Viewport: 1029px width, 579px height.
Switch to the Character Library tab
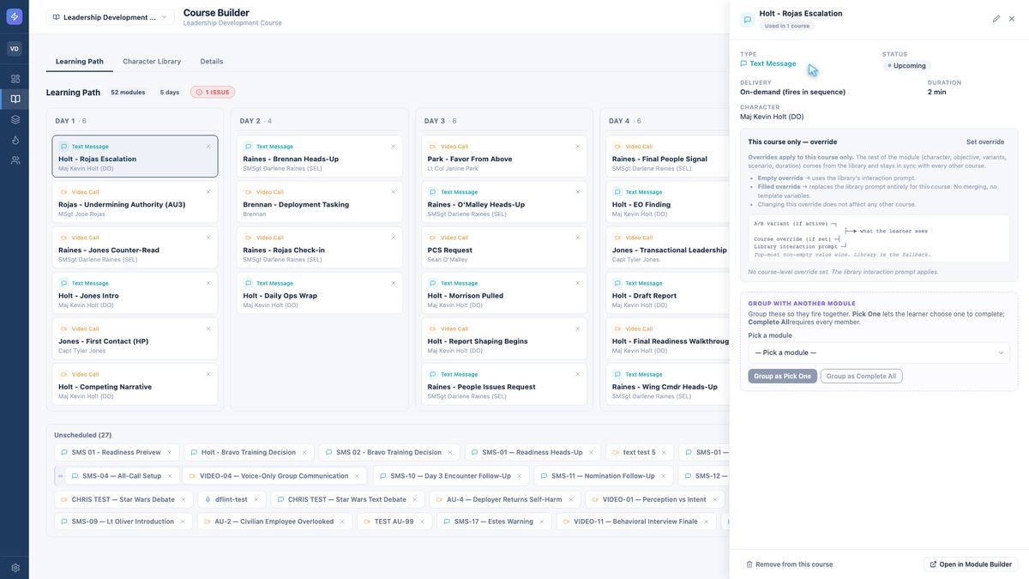coord(152,62)
